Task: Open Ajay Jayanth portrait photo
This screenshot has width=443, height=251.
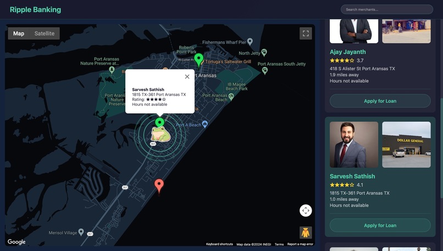Action: [x=354, y=31]
